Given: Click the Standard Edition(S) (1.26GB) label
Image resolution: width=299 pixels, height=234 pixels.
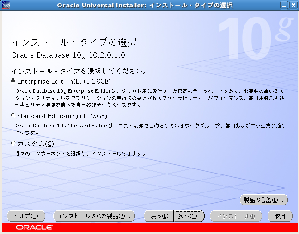Looking at the screenshot, I should click(x=62, y=116).
